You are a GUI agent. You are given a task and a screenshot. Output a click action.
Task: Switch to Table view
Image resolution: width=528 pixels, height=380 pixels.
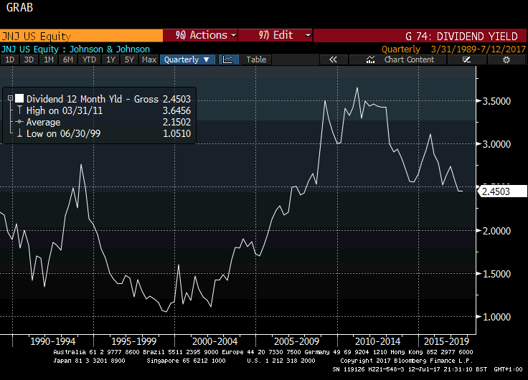[256, 60]
